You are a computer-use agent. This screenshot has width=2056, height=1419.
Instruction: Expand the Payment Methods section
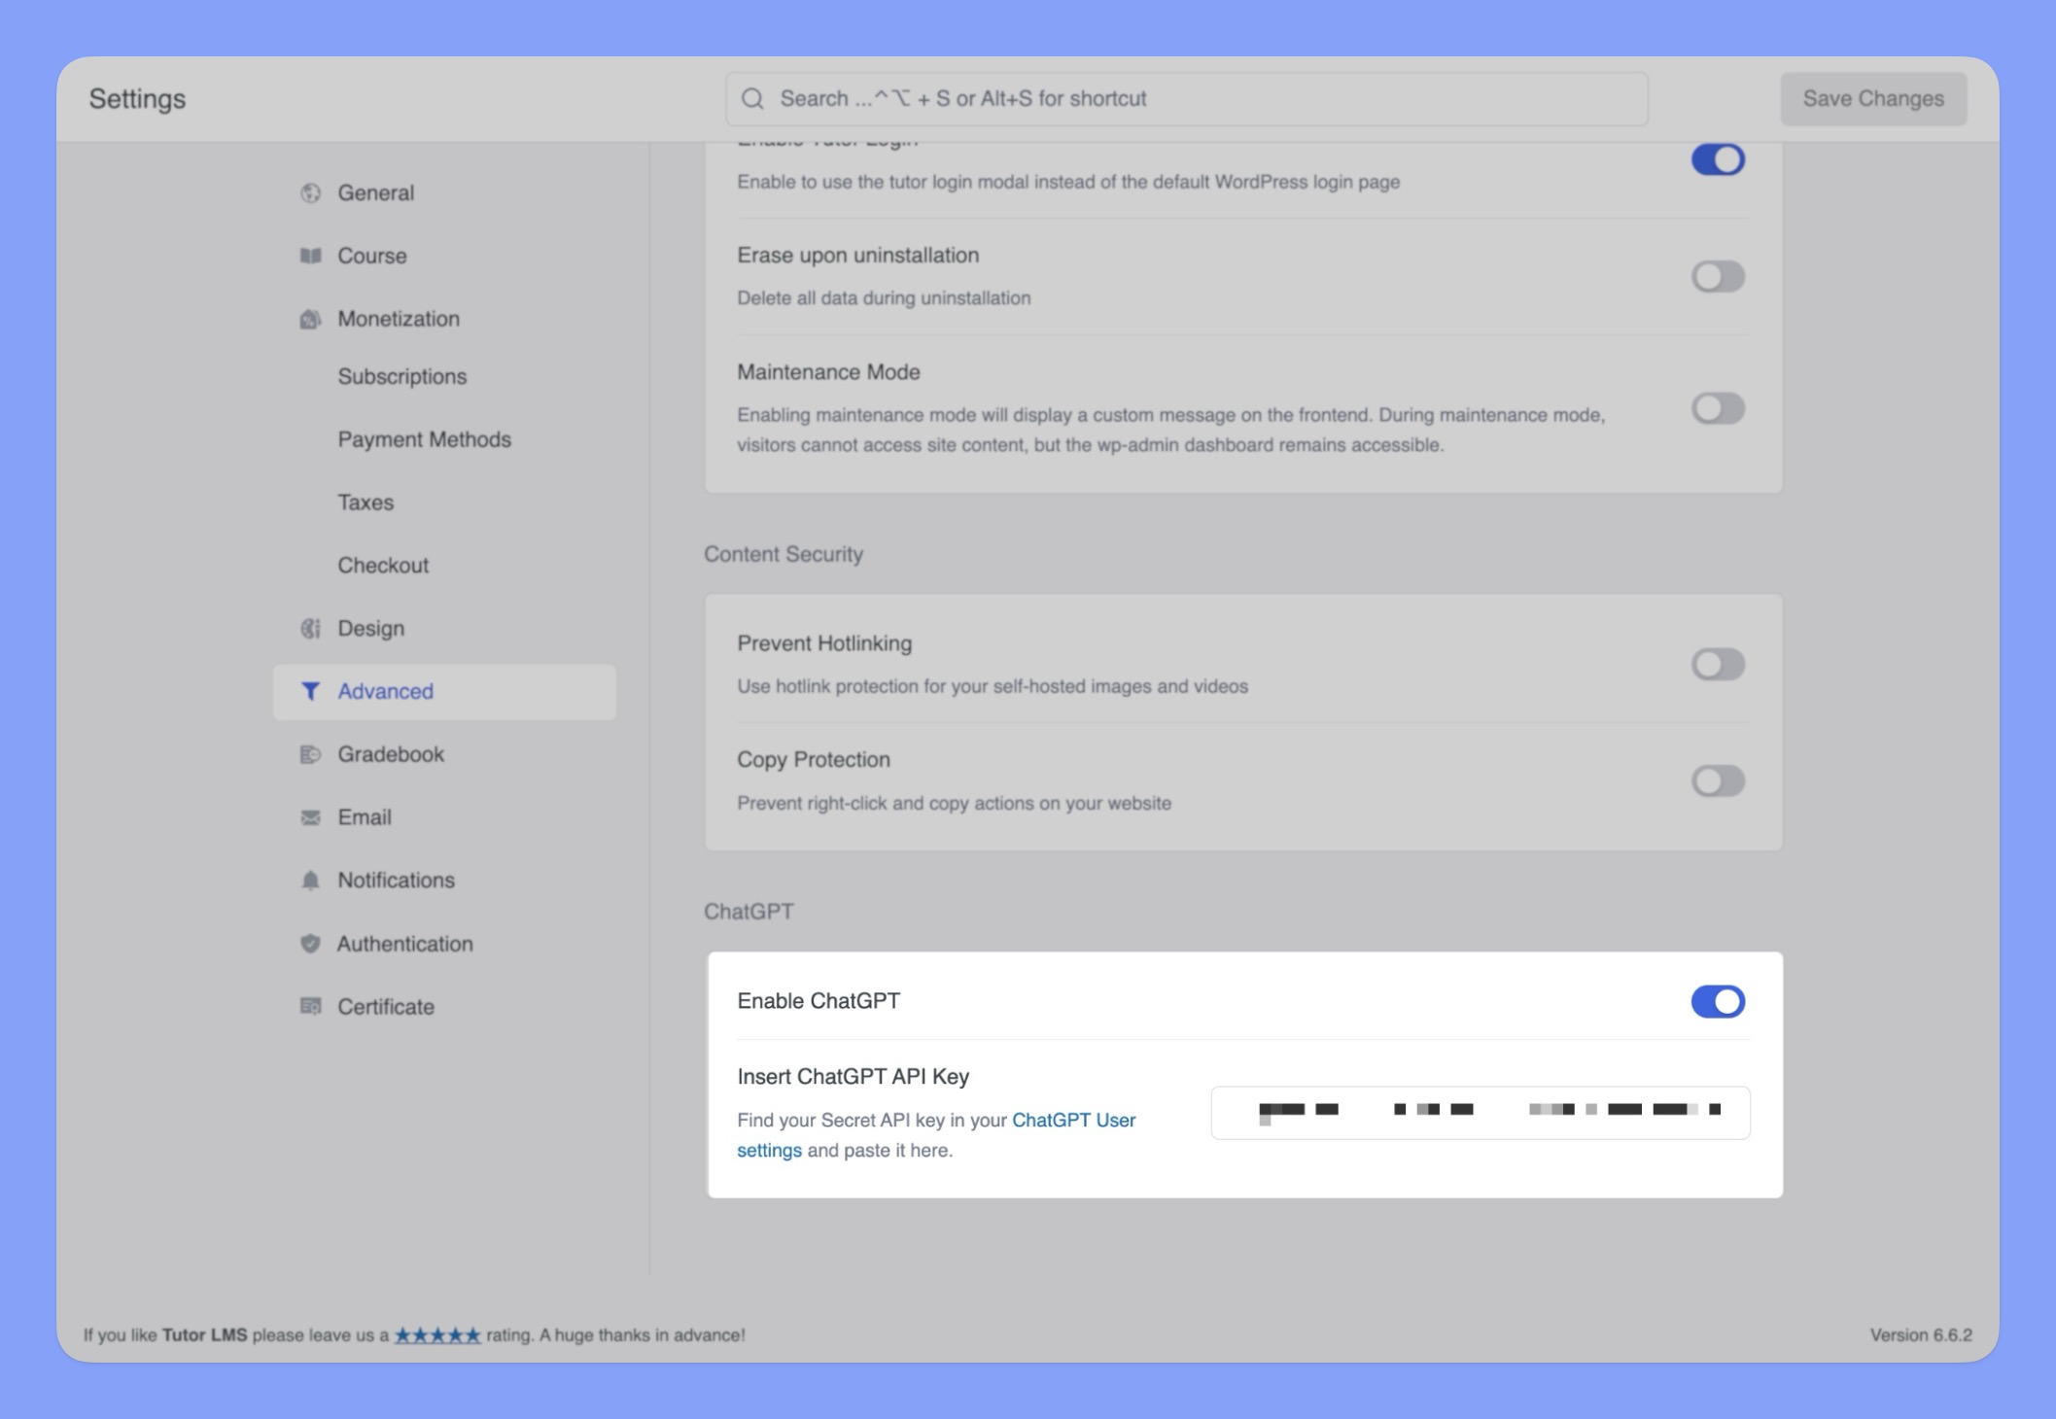[x=424, y=439]
